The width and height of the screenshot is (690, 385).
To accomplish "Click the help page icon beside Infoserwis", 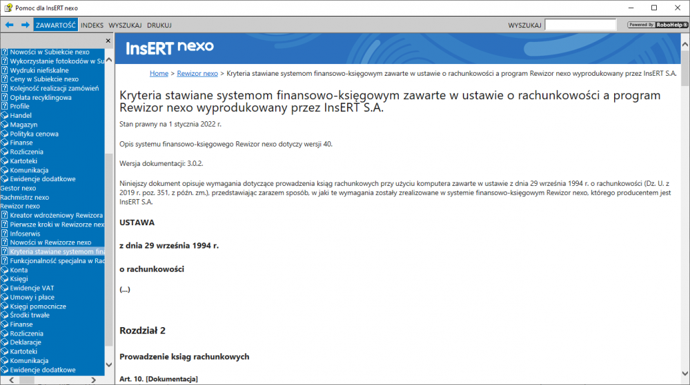I will 4,233.
